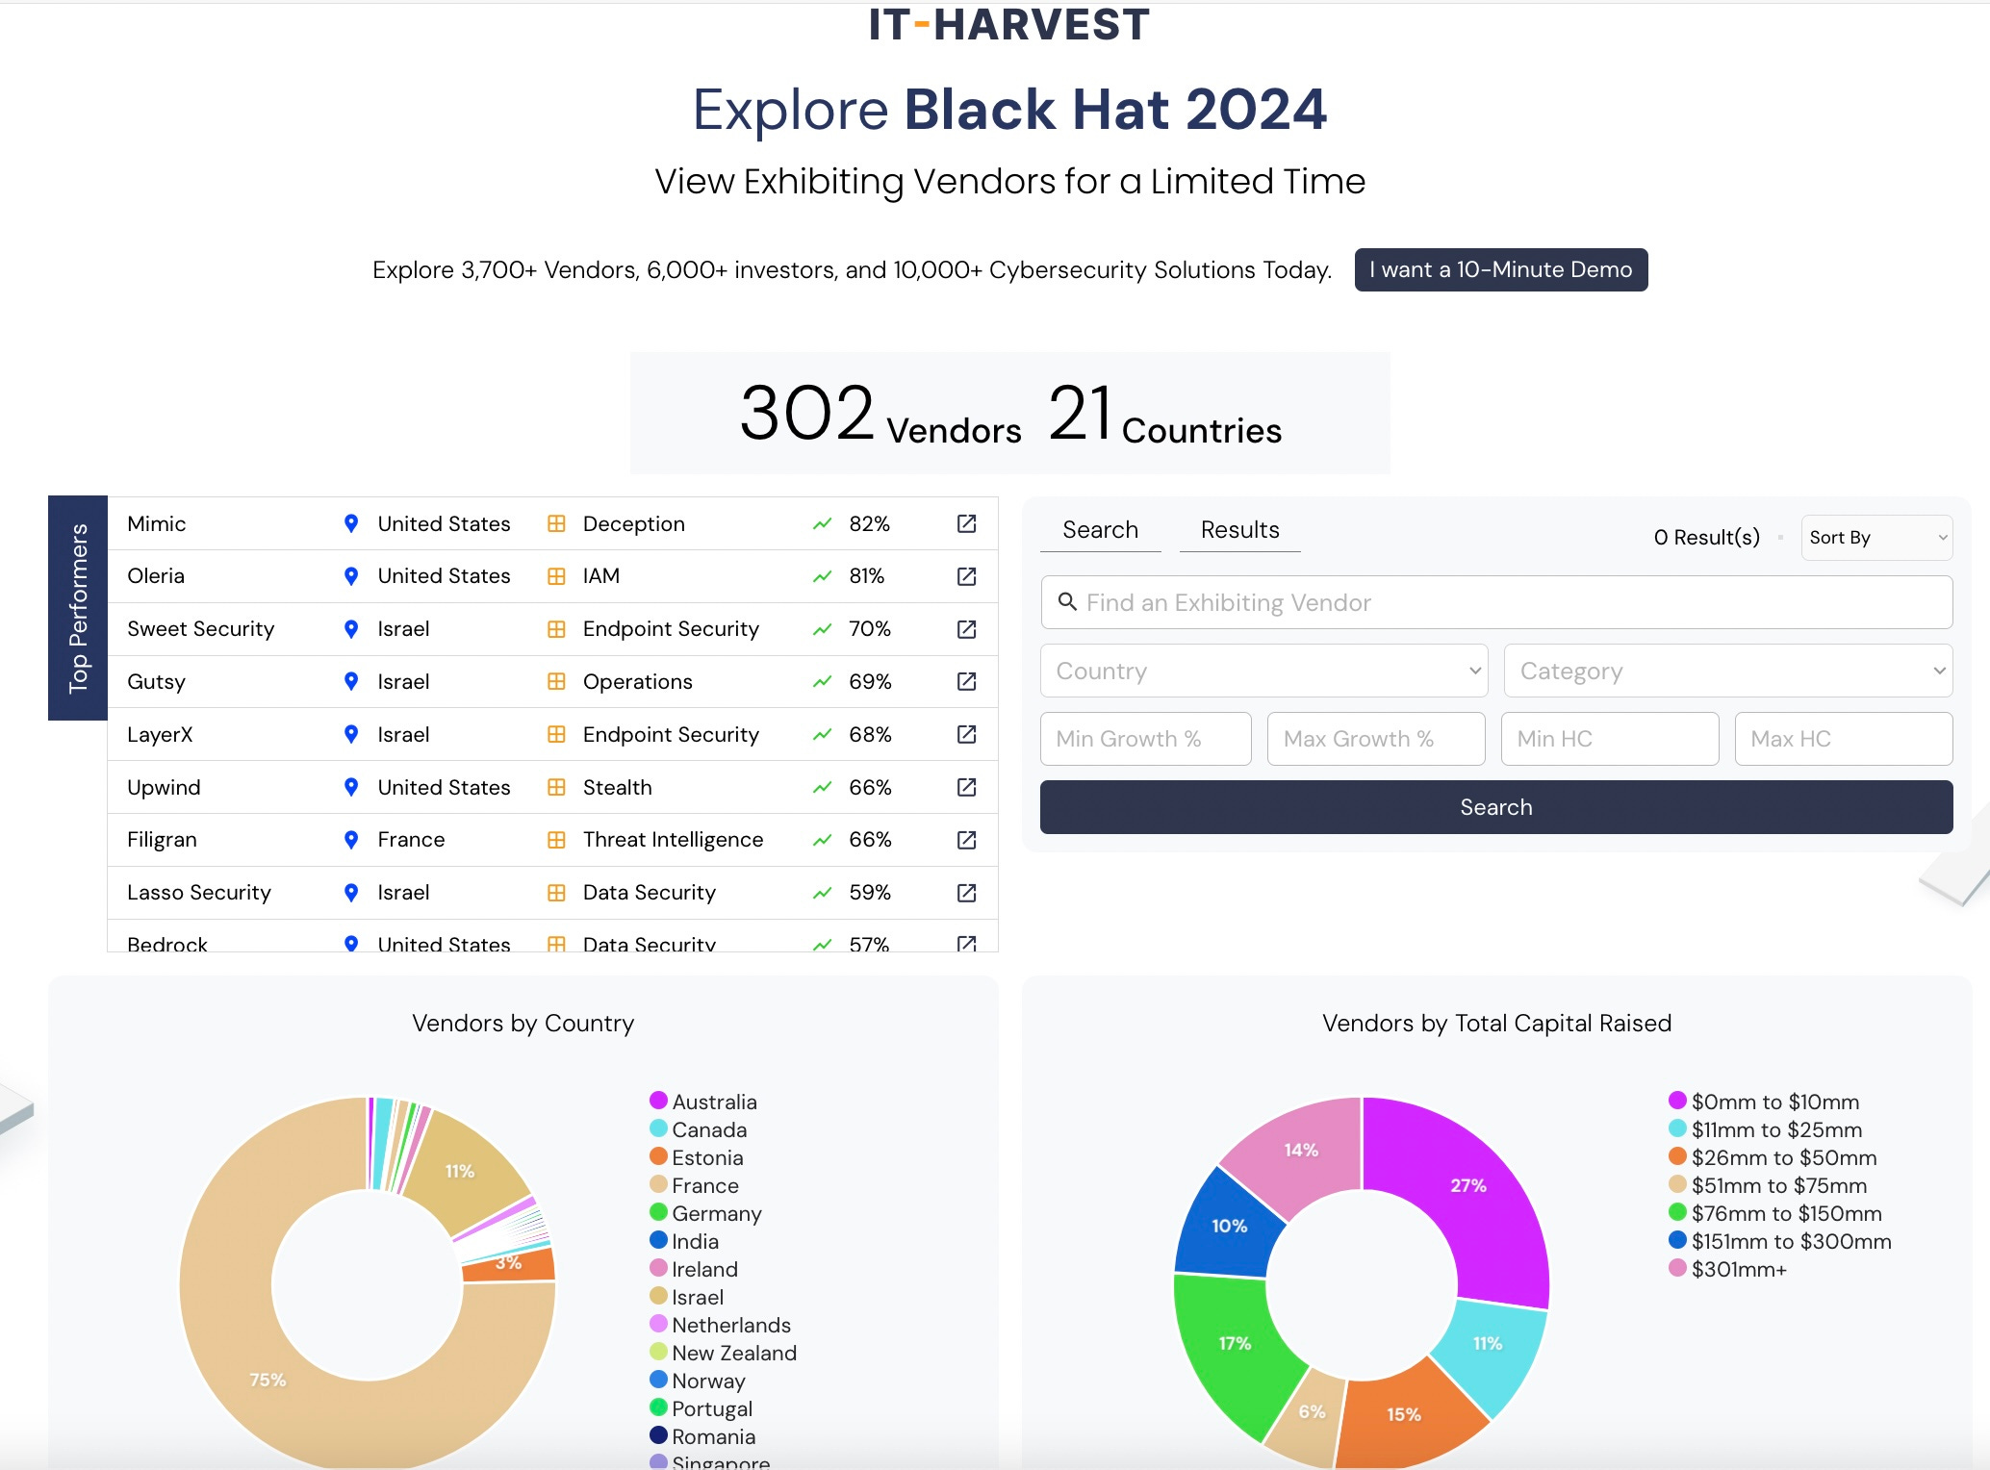Click category grid icon in LayerX row
The width and height of the screenshot is (1990, 1470).
point(556,734)
